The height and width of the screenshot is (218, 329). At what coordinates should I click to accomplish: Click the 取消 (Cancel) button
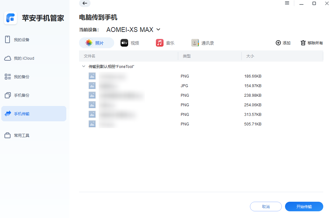[x=266, y=207]
